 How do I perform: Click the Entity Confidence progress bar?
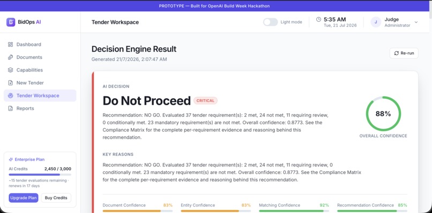coord(215,211)
